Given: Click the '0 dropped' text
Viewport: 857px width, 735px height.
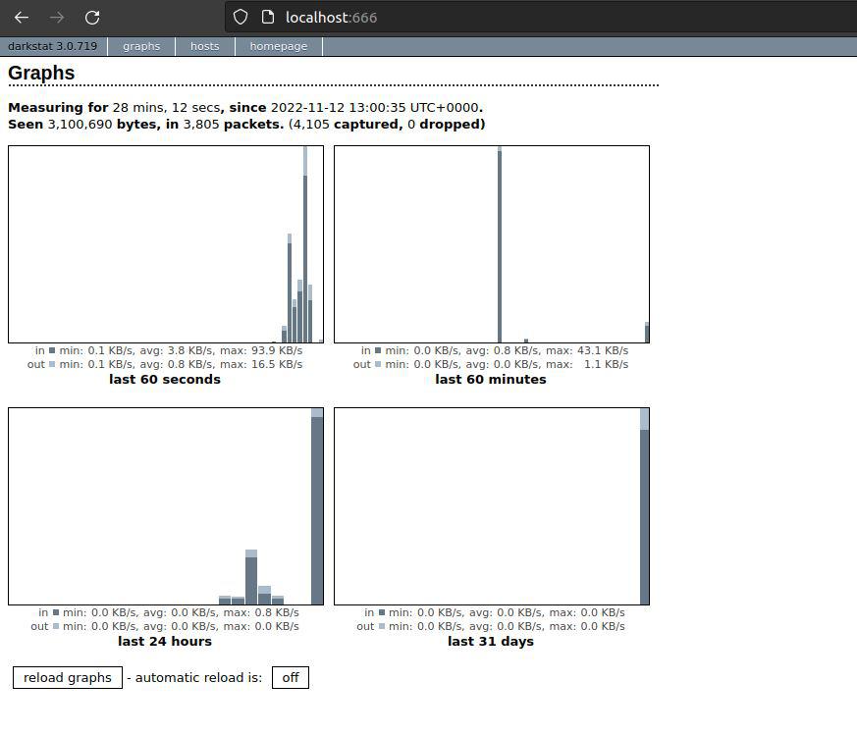Looking at the screenshot, I should tap(444, 124).
